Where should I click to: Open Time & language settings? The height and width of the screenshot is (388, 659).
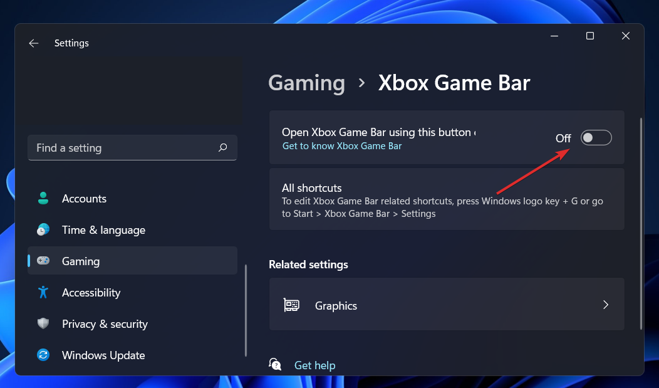(x=132, y=229)
